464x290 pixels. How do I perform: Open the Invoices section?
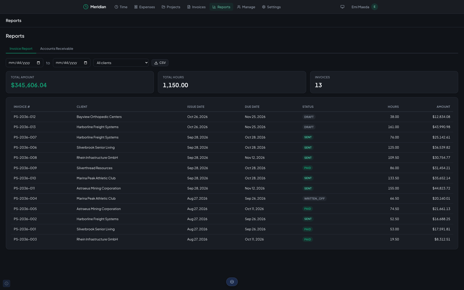tap(196, 7)
